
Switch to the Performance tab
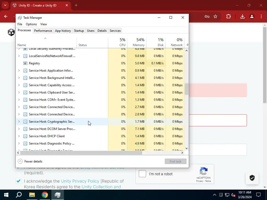[x=43, y=31]
